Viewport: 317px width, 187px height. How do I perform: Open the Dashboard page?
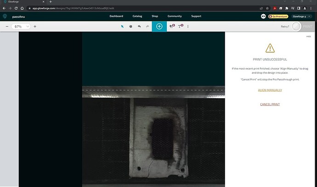pos(116,16)
